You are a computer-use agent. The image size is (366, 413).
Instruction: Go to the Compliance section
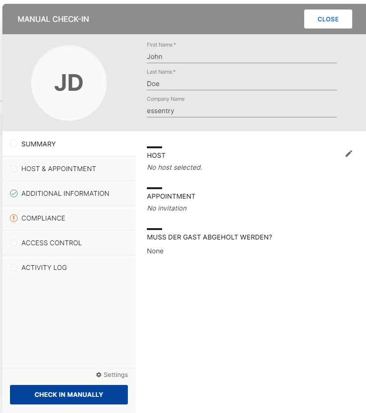pyautogui.click(x=69, y=218)
